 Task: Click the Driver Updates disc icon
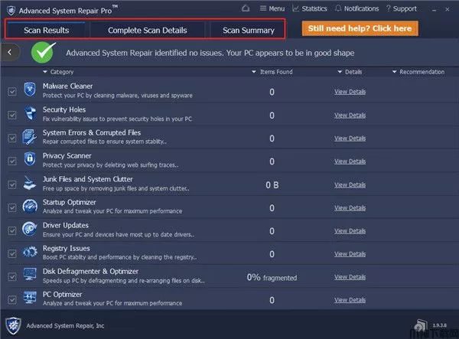point(30,229)
